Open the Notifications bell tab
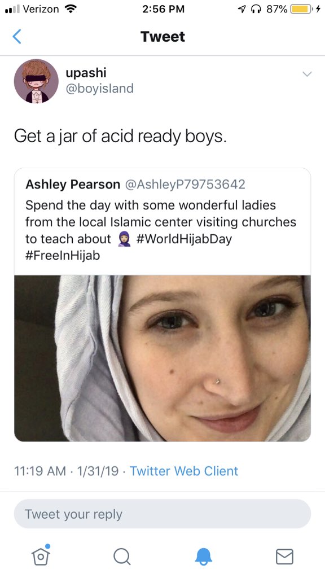Image resolution: width=325 pixels, height=578 pixels. point(203,556)
